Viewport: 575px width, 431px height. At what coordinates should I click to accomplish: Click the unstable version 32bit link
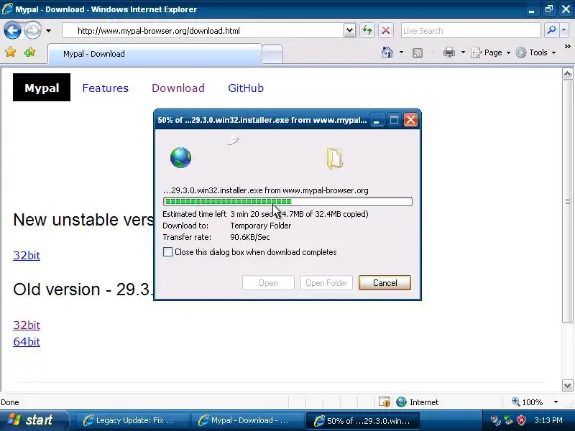coord(27,255)
